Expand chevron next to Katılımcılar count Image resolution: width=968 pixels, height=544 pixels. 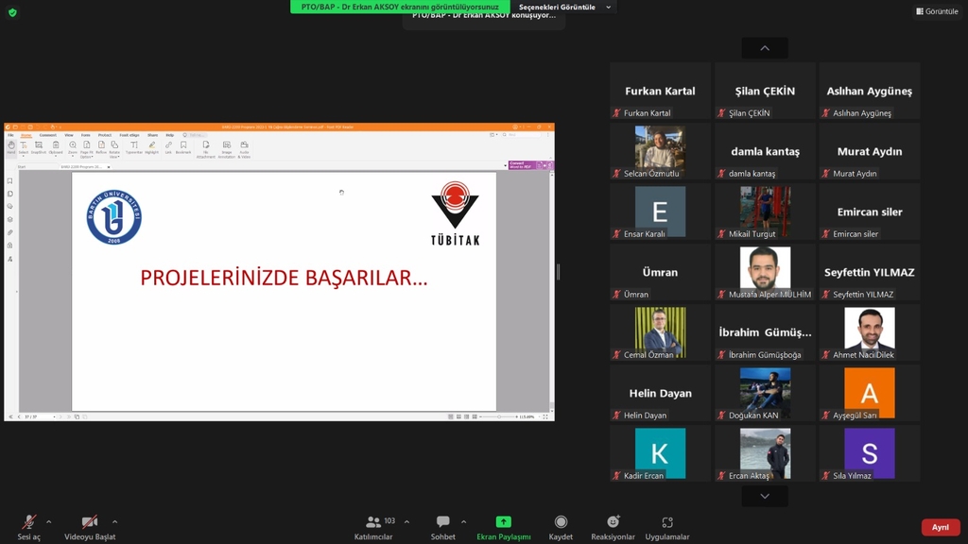[x=406, y=521]
